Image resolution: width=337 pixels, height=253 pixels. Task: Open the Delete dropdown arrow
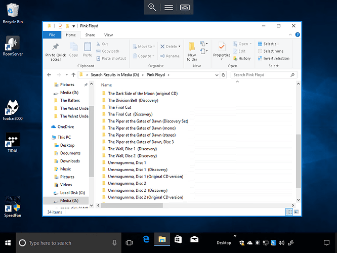pyautogui.click(x=180, y=47)
